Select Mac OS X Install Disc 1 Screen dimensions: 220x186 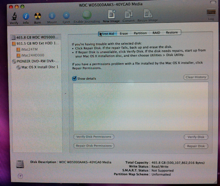click(36, 67)
